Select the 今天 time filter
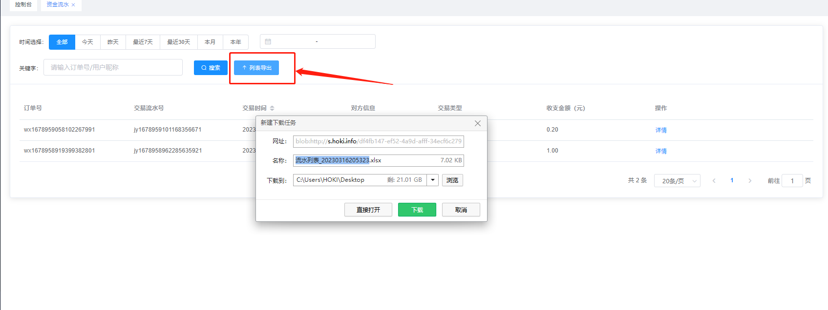Screen dimensions: 828x310 click(87, 42)
